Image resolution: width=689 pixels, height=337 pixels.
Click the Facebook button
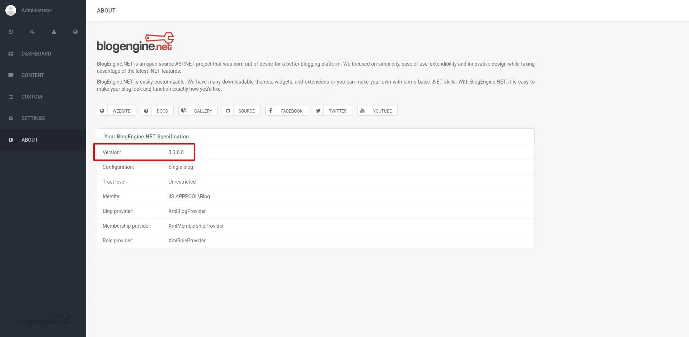coord(287,111)
